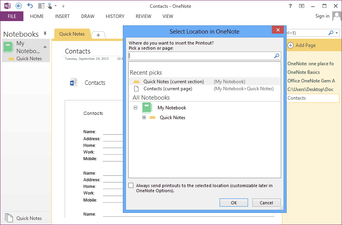Image resolution: width=342 pixels, height=225 pixels.
Task: Expand Quick Notes tree node in dialog
Action: coord(144,118)
